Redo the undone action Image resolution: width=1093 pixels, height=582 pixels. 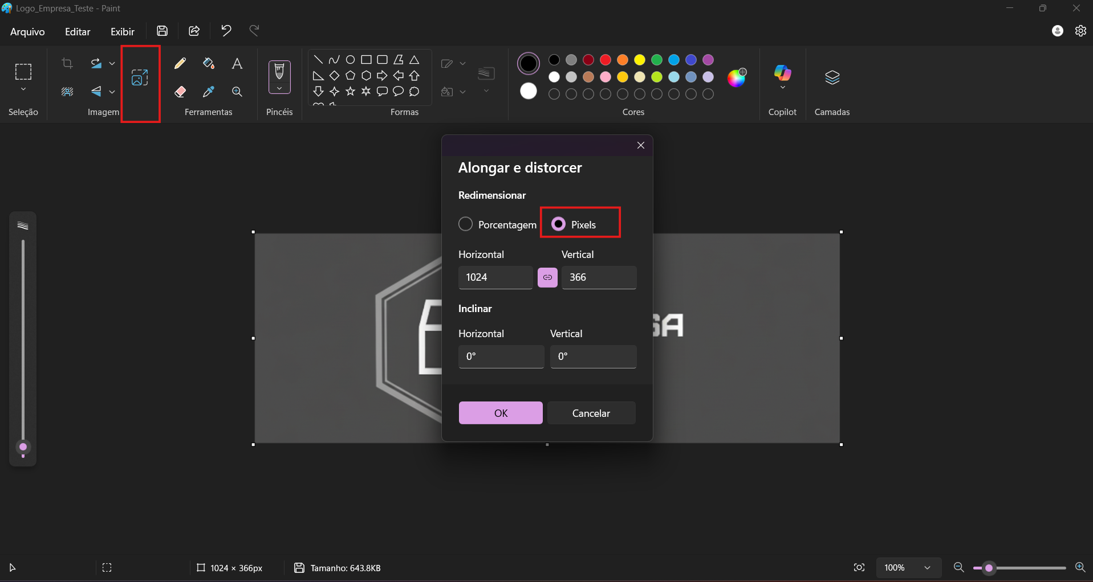coord(254,31)
